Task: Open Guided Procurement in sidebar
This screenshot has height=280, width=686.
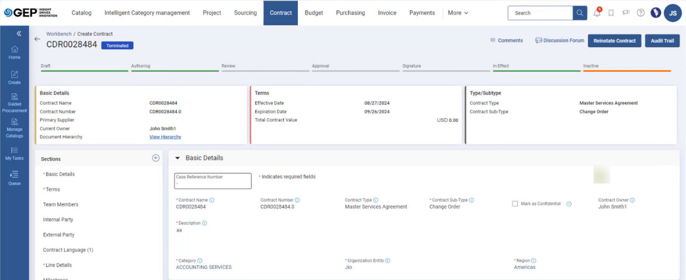Action: [x=14, y=103]
